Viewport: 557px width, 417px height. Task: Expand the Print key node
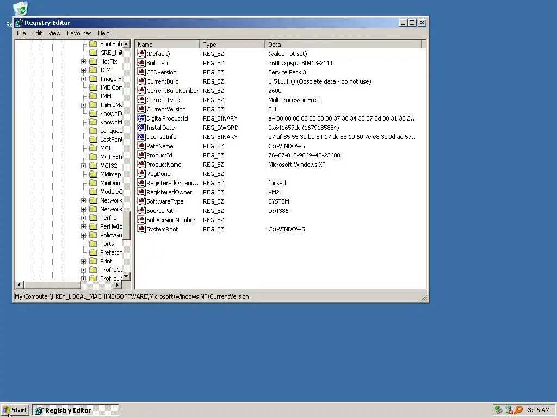pyautogui.click(x=83, y=261)
